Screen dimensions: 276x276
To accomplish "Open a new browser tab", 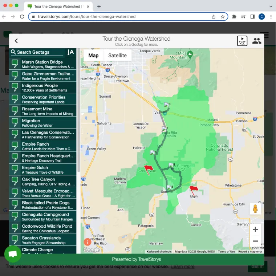I will point(99,7).
